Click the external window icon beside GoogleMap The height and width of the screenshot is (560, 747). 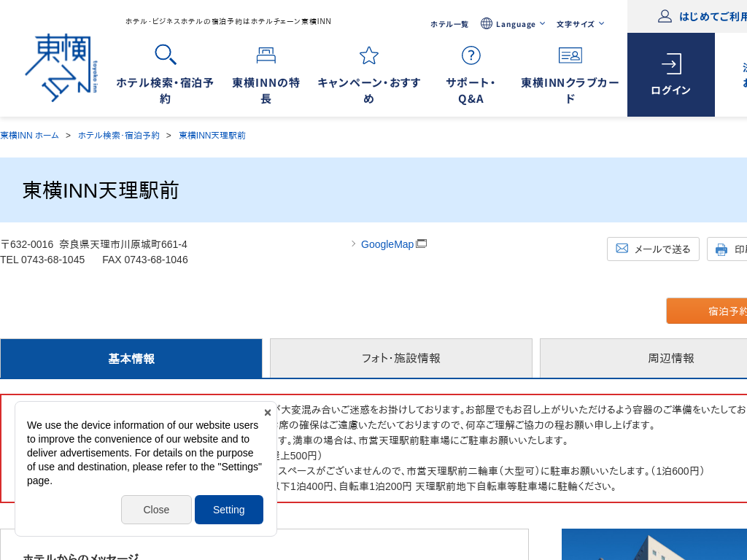pos(421,244)
